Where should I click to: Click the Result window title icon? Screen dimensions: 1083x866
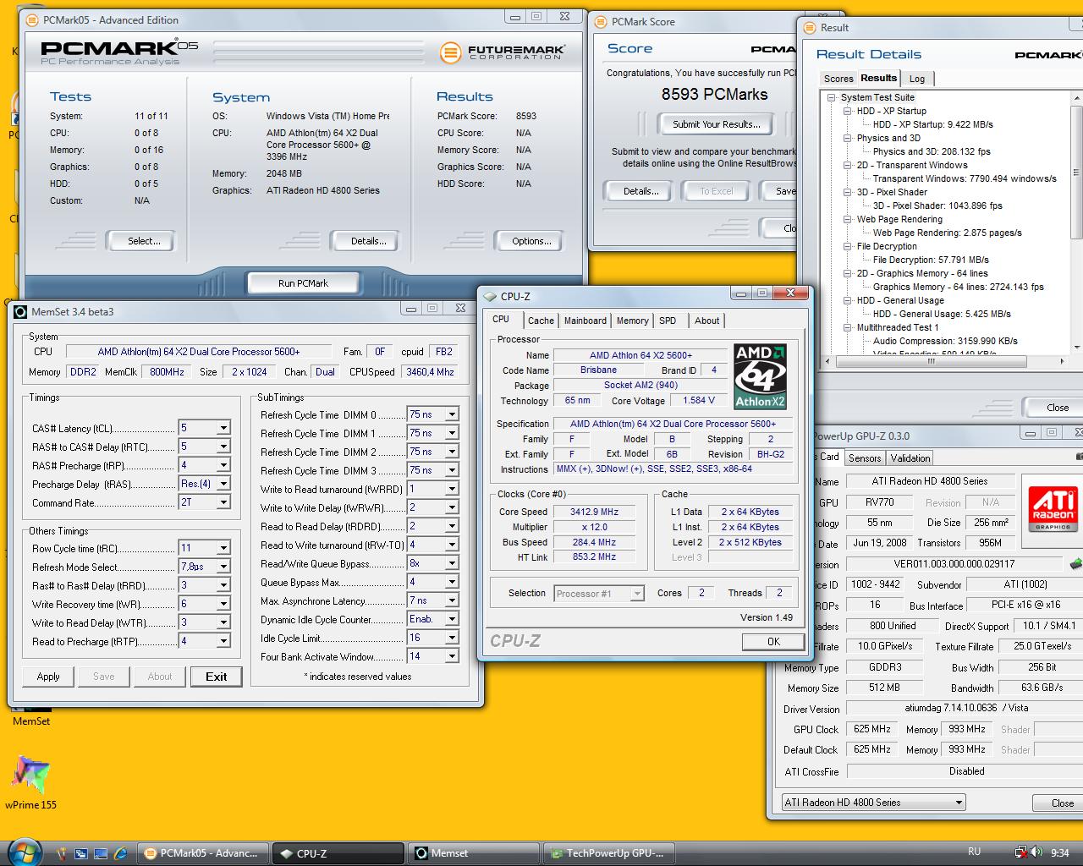810,27
